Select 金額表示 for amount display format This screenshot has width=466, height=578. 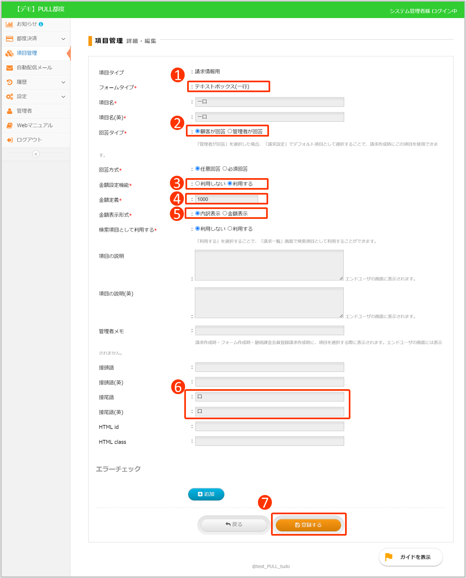pyautogui.click(x=225, y=214)
